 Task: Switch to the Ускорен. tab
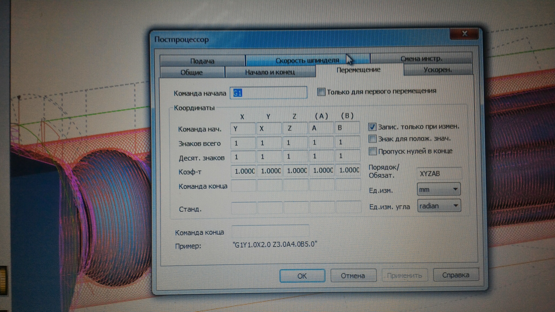coord(437,70)
